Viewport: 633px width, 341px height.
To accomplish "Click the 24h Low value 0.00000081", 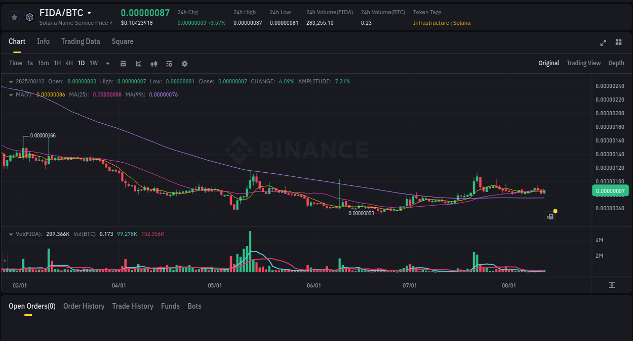I will [x=284, y=23].
